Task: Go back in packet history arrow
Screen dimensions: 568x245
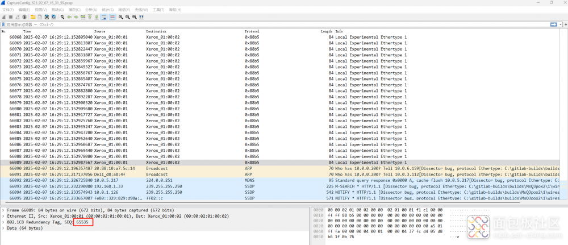Action: 69,17
